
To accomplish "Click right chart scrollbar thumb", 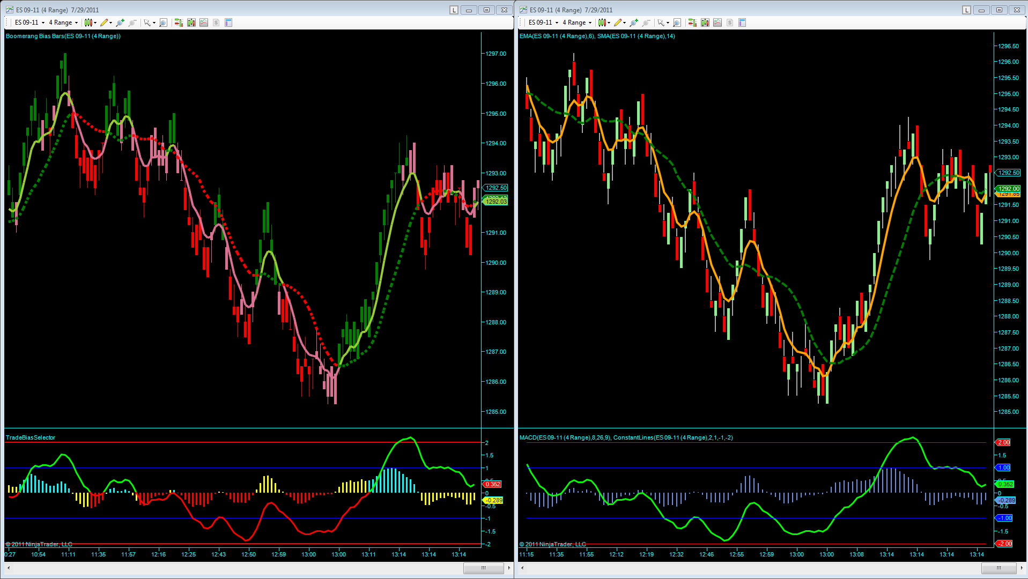I will pos(999,567).
